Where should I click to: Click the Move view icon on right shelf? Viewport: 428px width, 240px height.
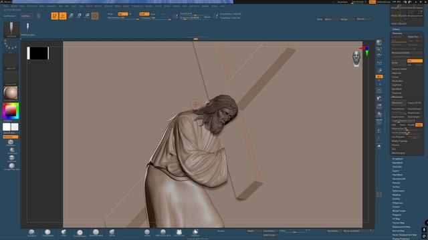coord(379,98)
